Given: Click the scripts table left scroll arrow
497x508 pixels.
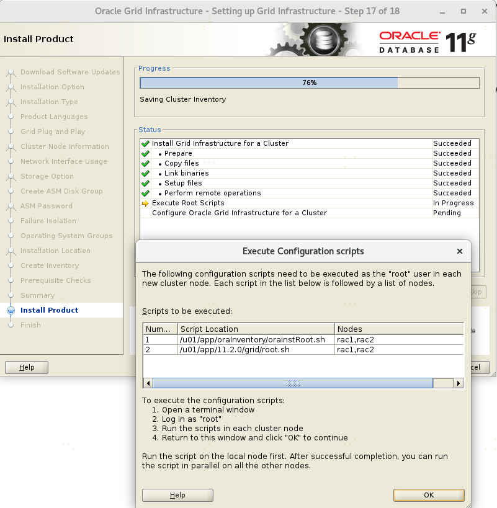Looking at the screenshot, I should tap(148, 383).
